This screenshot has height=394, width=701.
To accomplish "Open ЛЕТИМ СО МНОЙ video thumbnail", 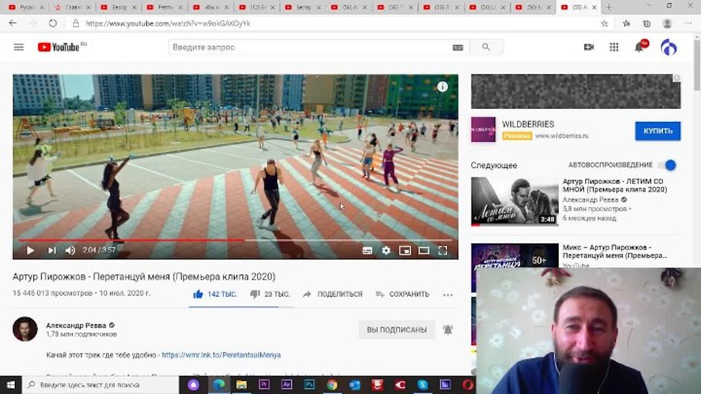I will [515, 201].
